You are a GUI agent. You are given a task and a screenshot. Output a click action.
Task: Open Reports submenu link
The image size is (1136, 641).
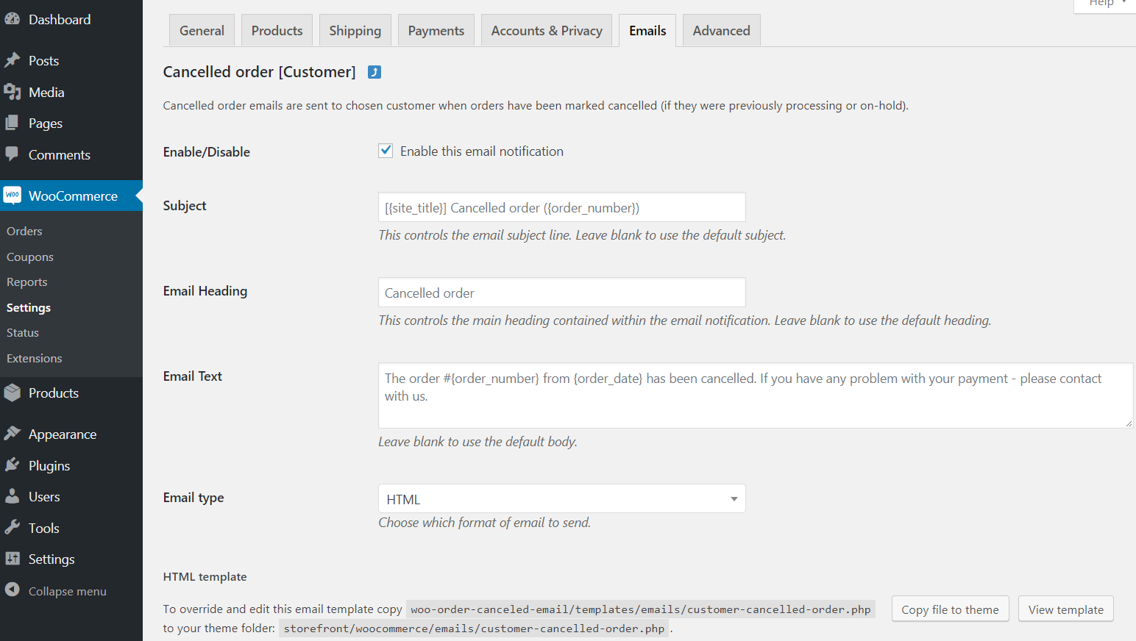[x=27, y=282]
